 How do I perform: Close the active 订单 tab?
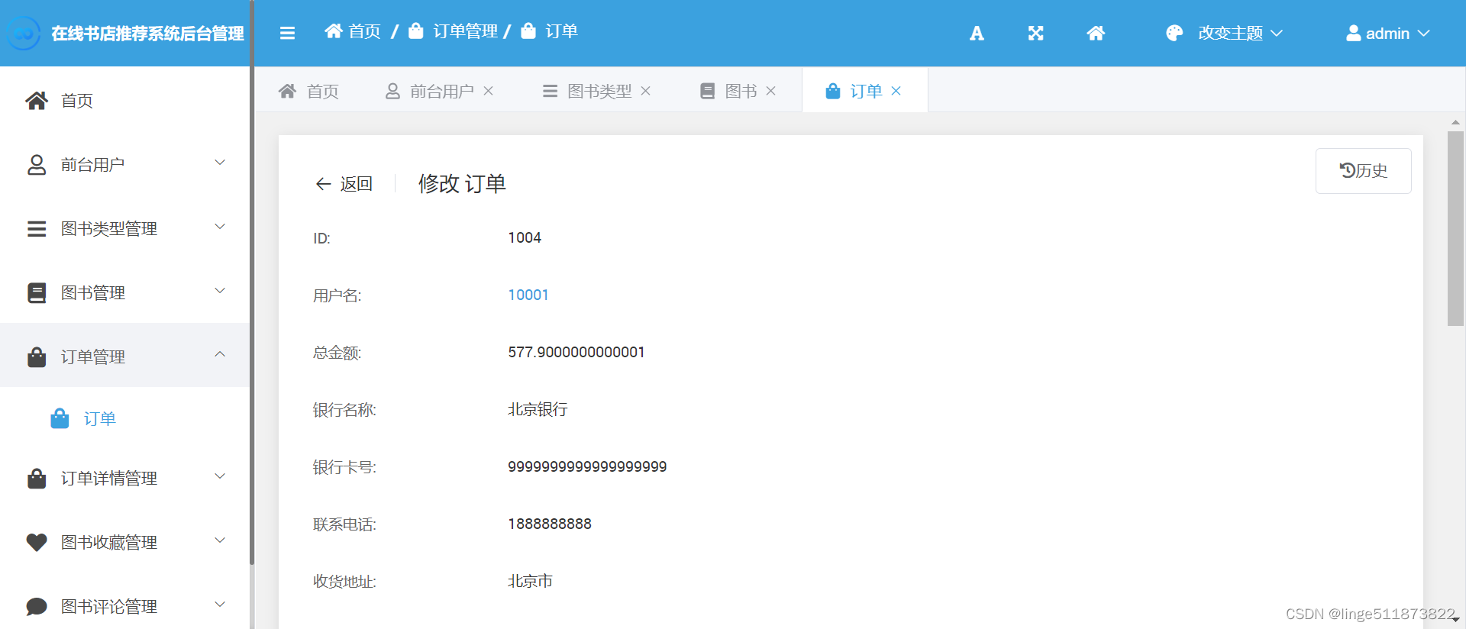896,91
